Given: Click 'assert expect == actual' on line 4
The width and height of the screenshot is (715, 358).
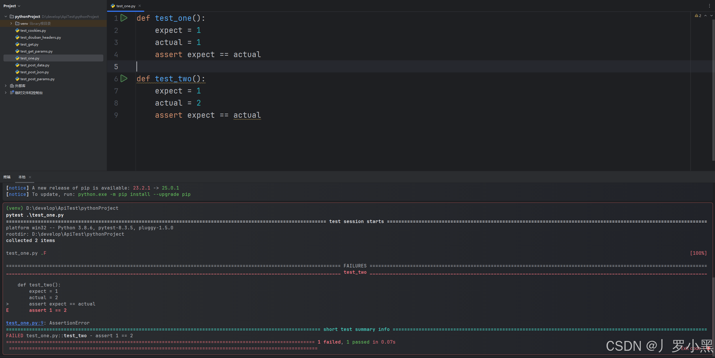Looking at the screenshot, I should pyautogui.click(x=208, y=55).
